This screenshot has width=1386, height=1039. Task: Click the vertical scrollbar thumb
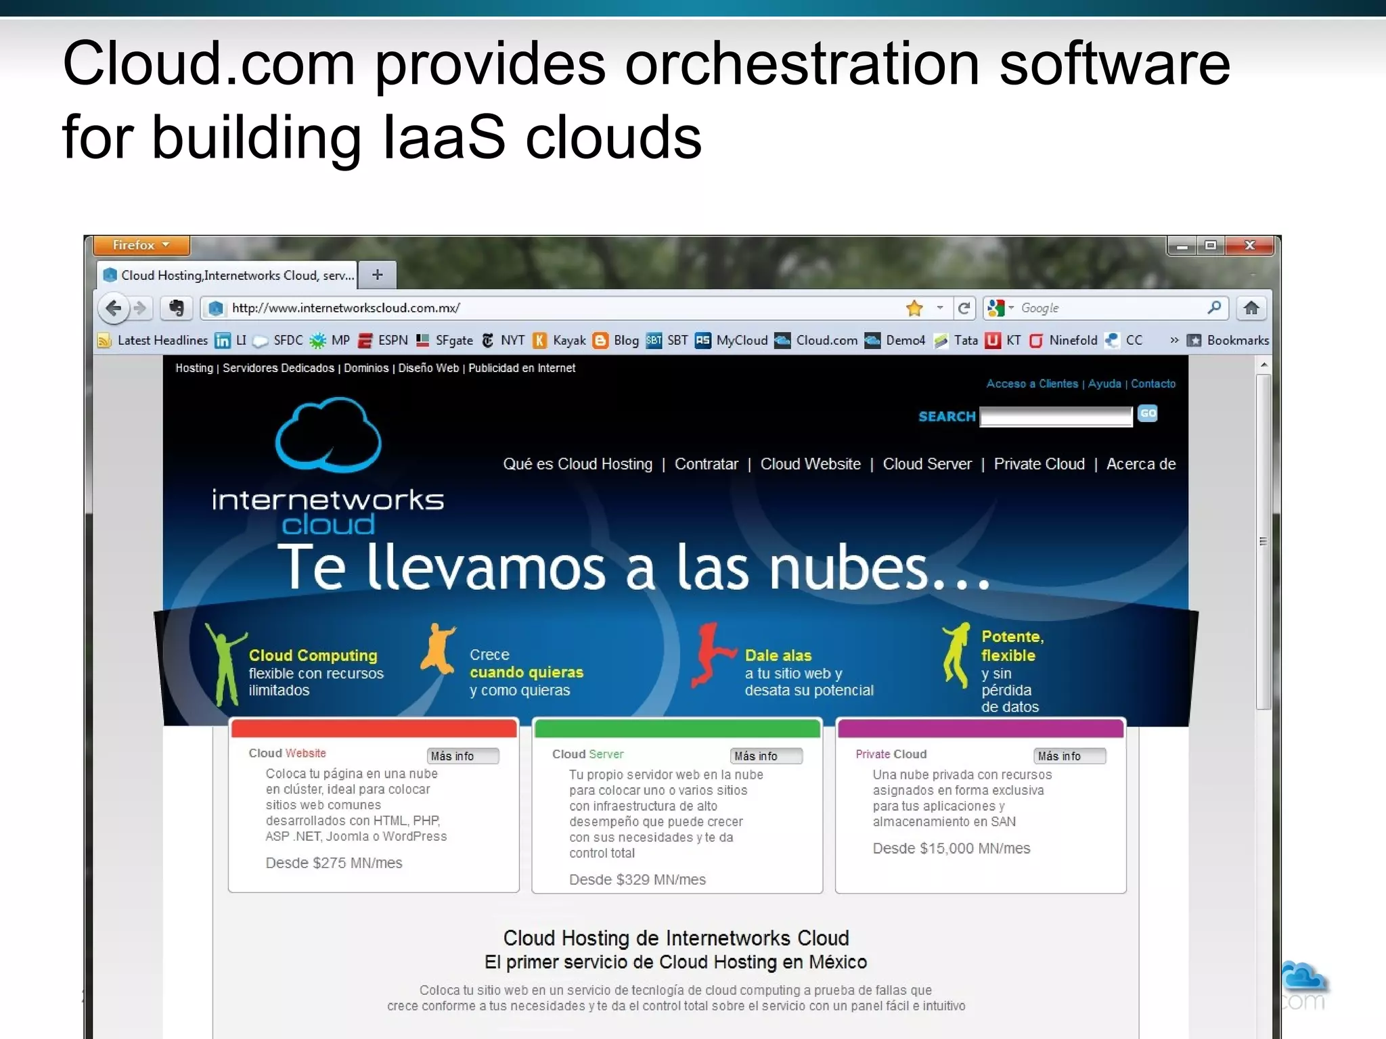tap(1264, 541)
